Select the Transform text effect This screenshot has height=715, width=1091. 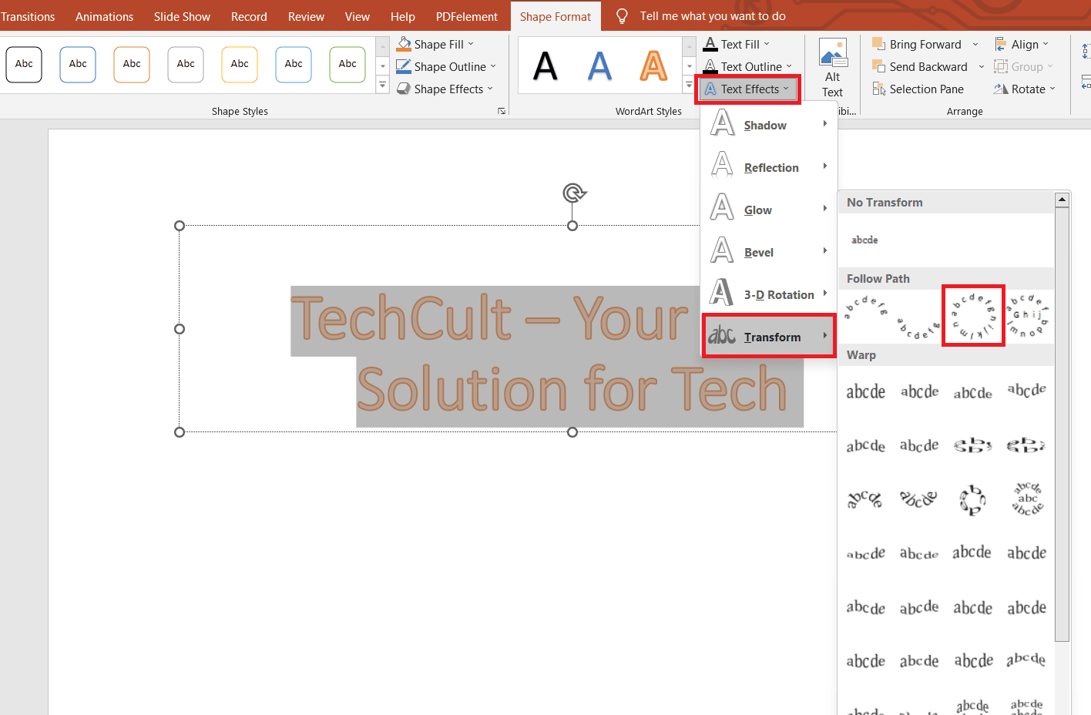tap(773, 337)
